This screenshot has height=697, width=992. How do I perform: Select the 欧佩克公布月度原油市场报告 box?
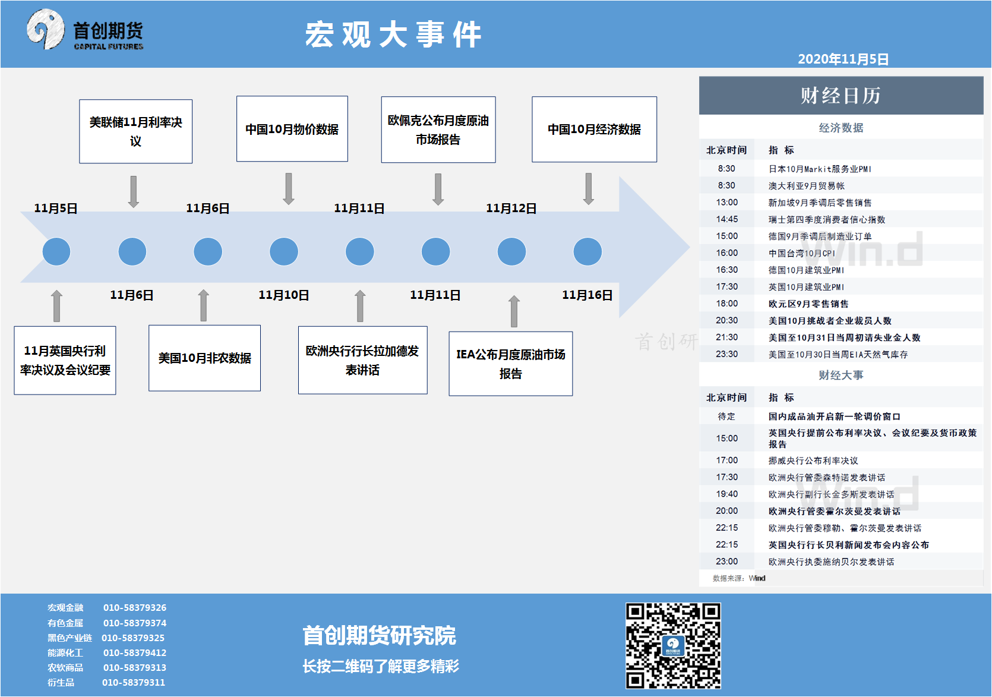pyautogui.click(x=438, y=130)
